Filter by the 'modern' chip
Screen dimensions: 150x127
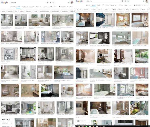tap(22, 11)
